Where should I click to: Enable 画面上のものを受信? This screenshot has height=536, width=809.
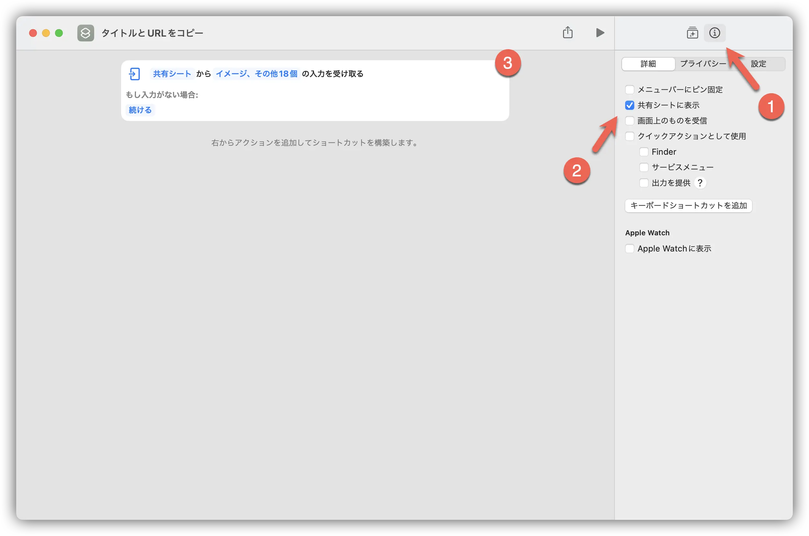point(630,120)
